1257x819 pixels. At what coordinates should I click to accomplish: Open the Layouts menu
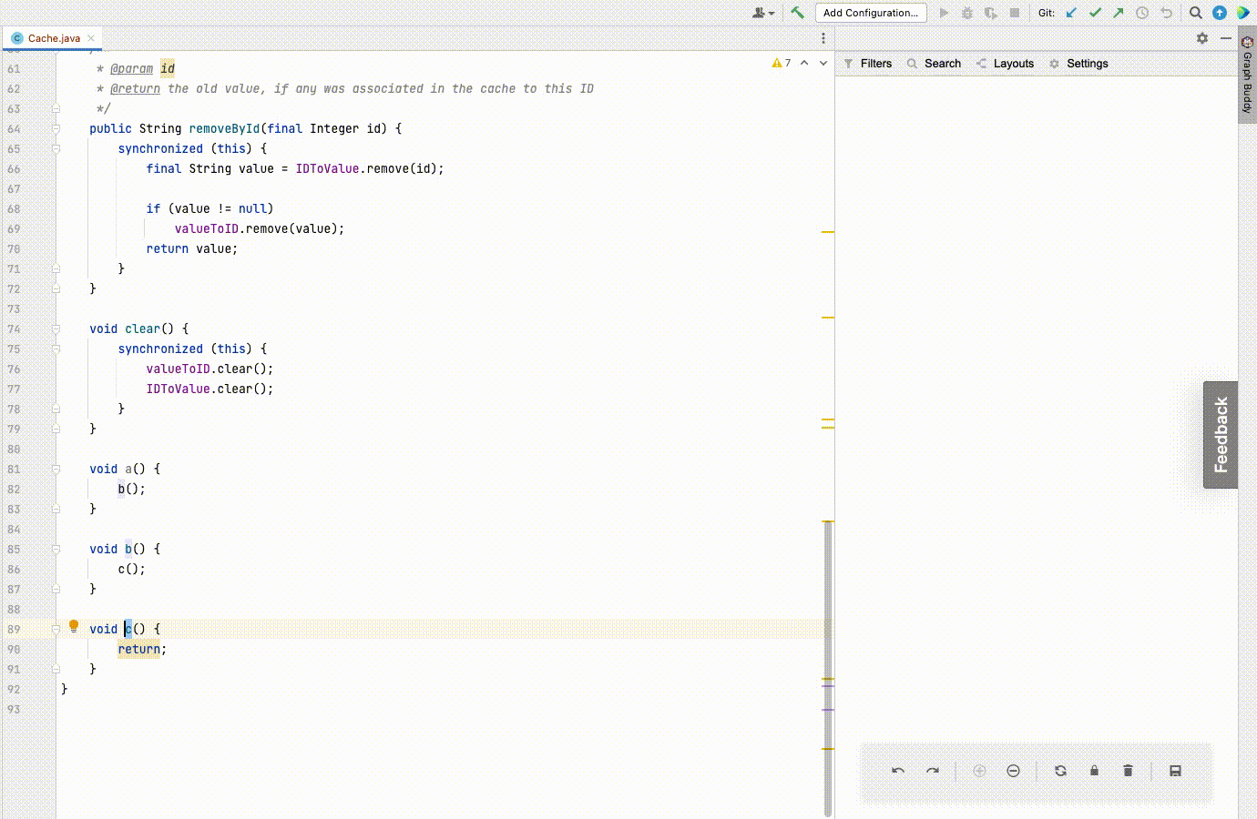(1005, 64)
